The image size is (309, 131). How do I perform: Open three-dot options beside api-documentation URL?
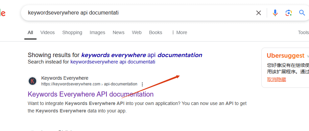[x=142, y=84]
